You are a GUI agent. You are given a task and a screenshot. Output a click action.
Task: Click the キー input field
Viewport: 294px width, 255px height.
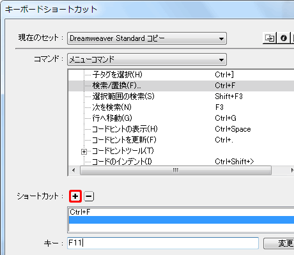click(163, 243)
